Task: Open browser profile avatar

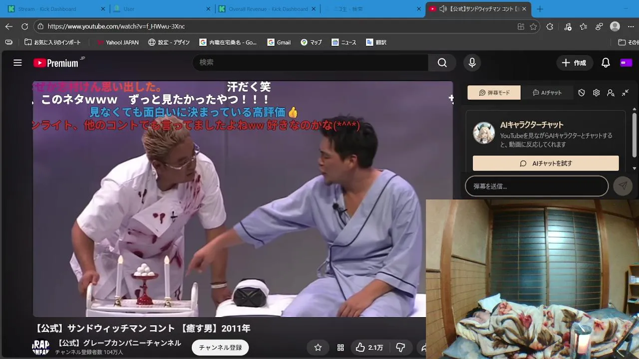Action: click(615, 26)
